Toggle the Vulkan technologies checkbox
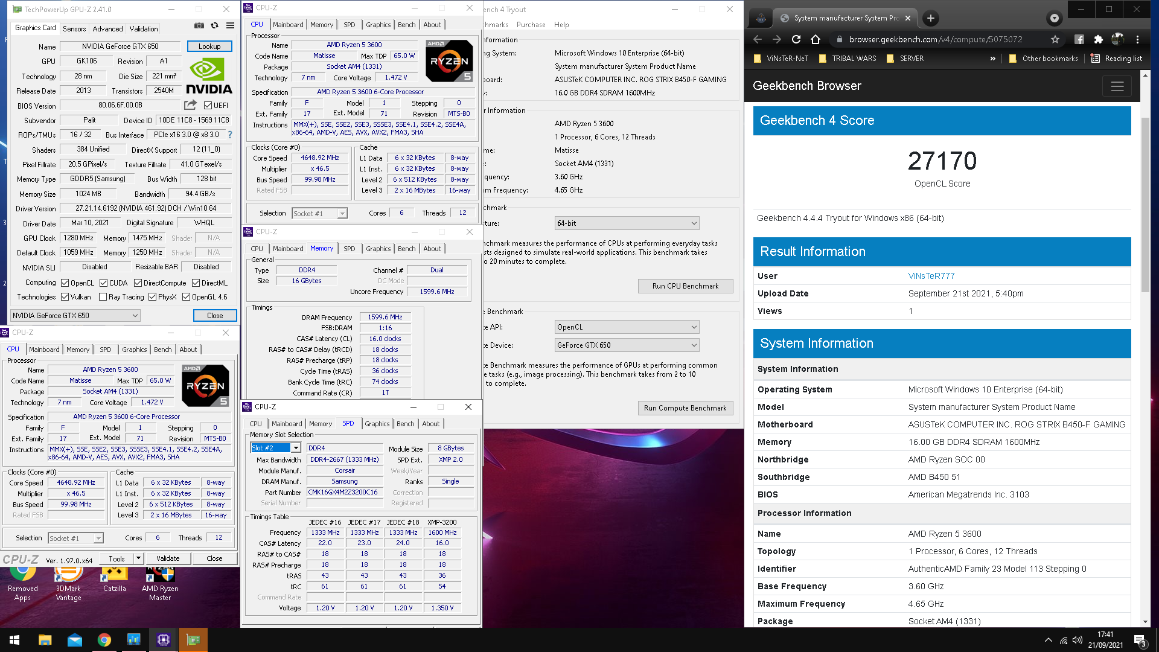Viewport: 1159px width, 652px height. [x=65, y=297]
